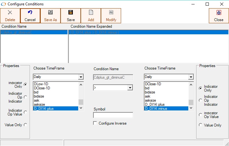229x146 pixels.
Task: Open the left Daily timeframe dropdown
Action: 81,77
